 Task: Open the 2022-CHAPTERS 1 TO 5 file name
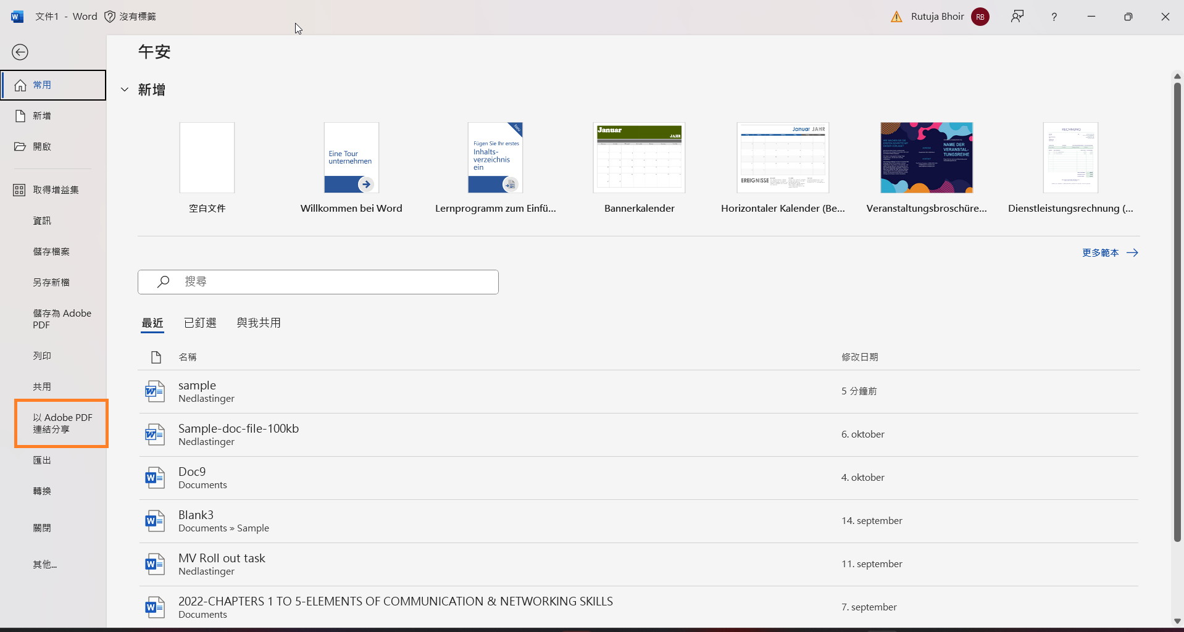[x=396, y=602]
